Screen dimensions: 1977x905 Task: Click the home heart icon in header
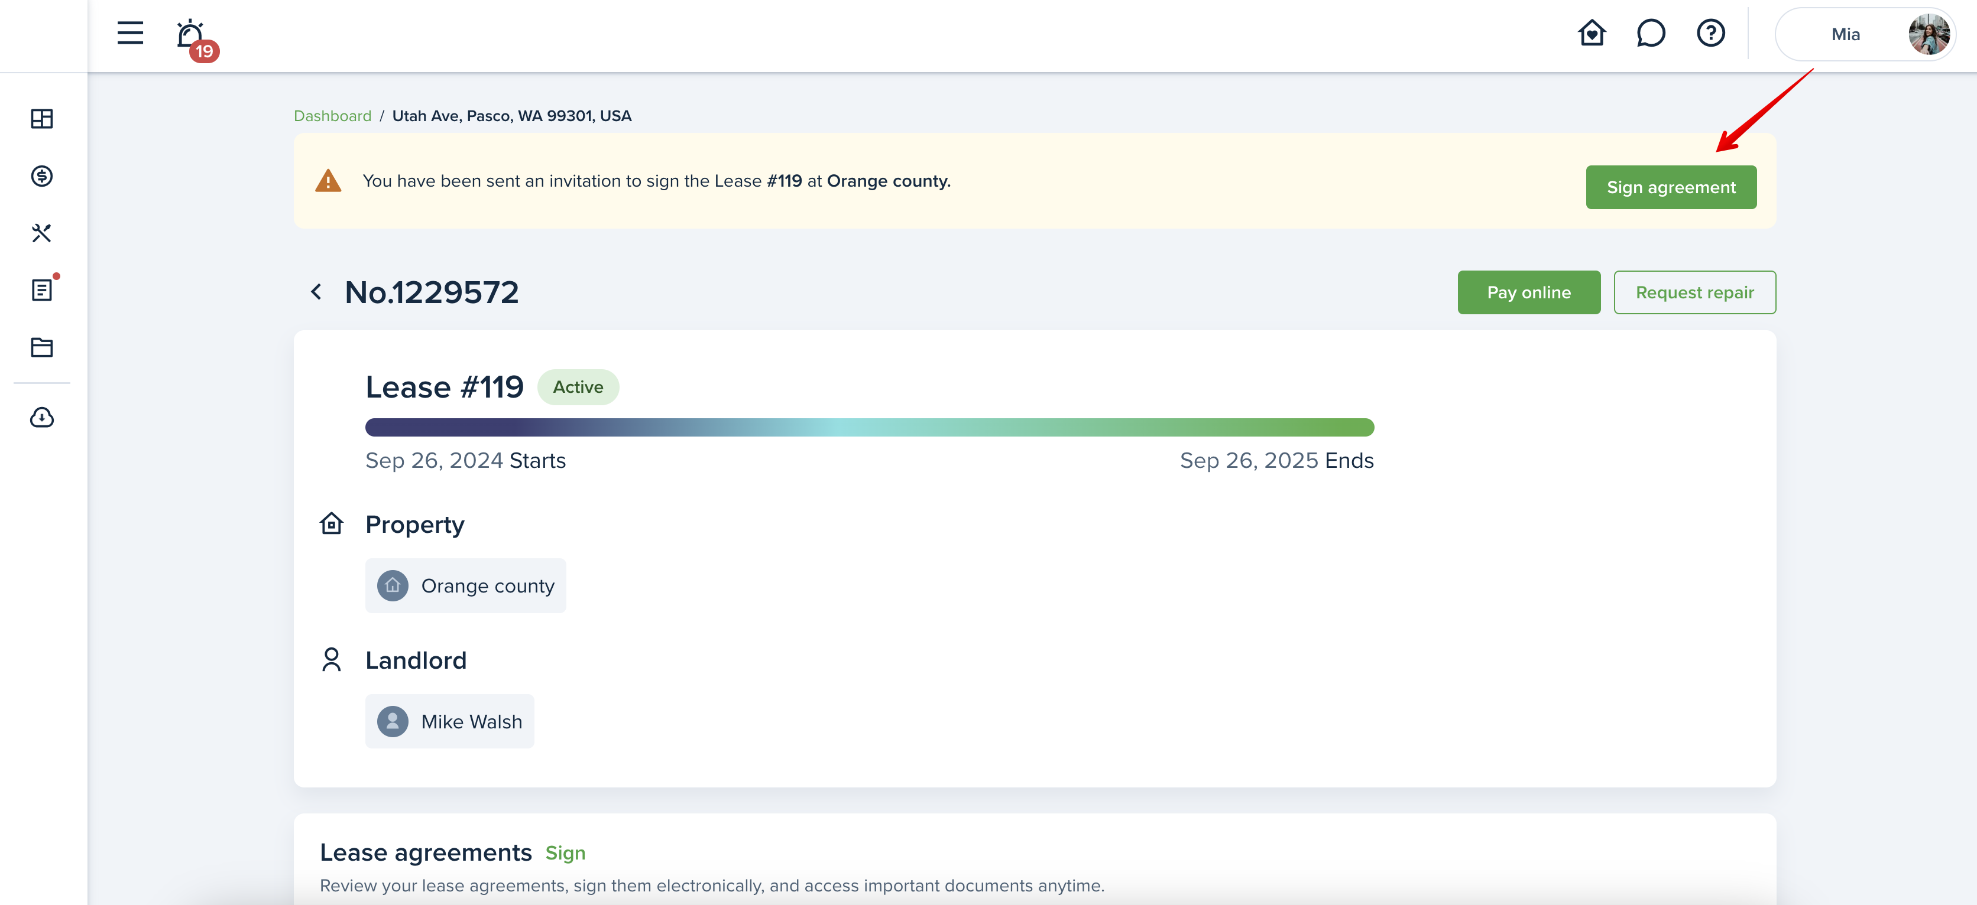coord(1592,33)
